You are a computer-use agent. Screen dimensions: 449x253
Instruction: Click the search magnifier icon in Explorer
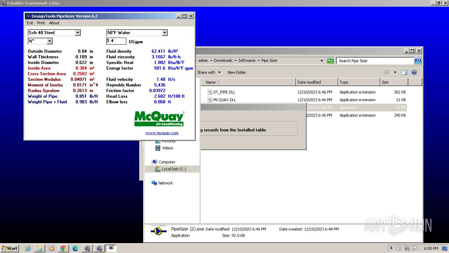coord(417,61)
